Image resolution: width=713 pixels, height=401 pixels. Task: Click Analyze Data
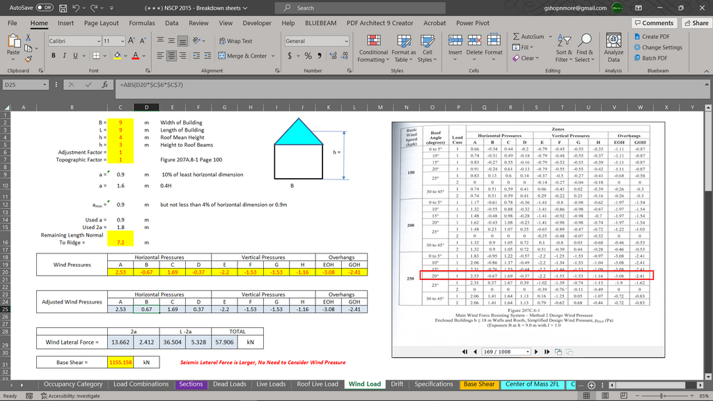613,48
